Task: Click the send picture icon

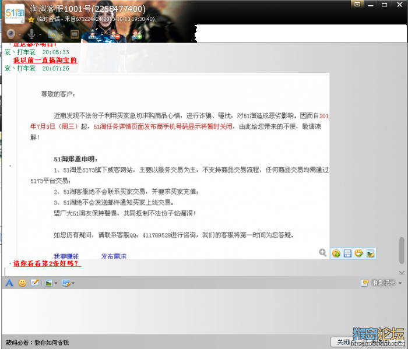Action: click(48, 283)
